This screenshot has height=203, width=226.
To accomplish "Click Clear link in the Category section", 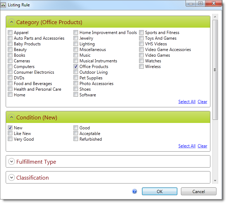I will tap(202, 102).
